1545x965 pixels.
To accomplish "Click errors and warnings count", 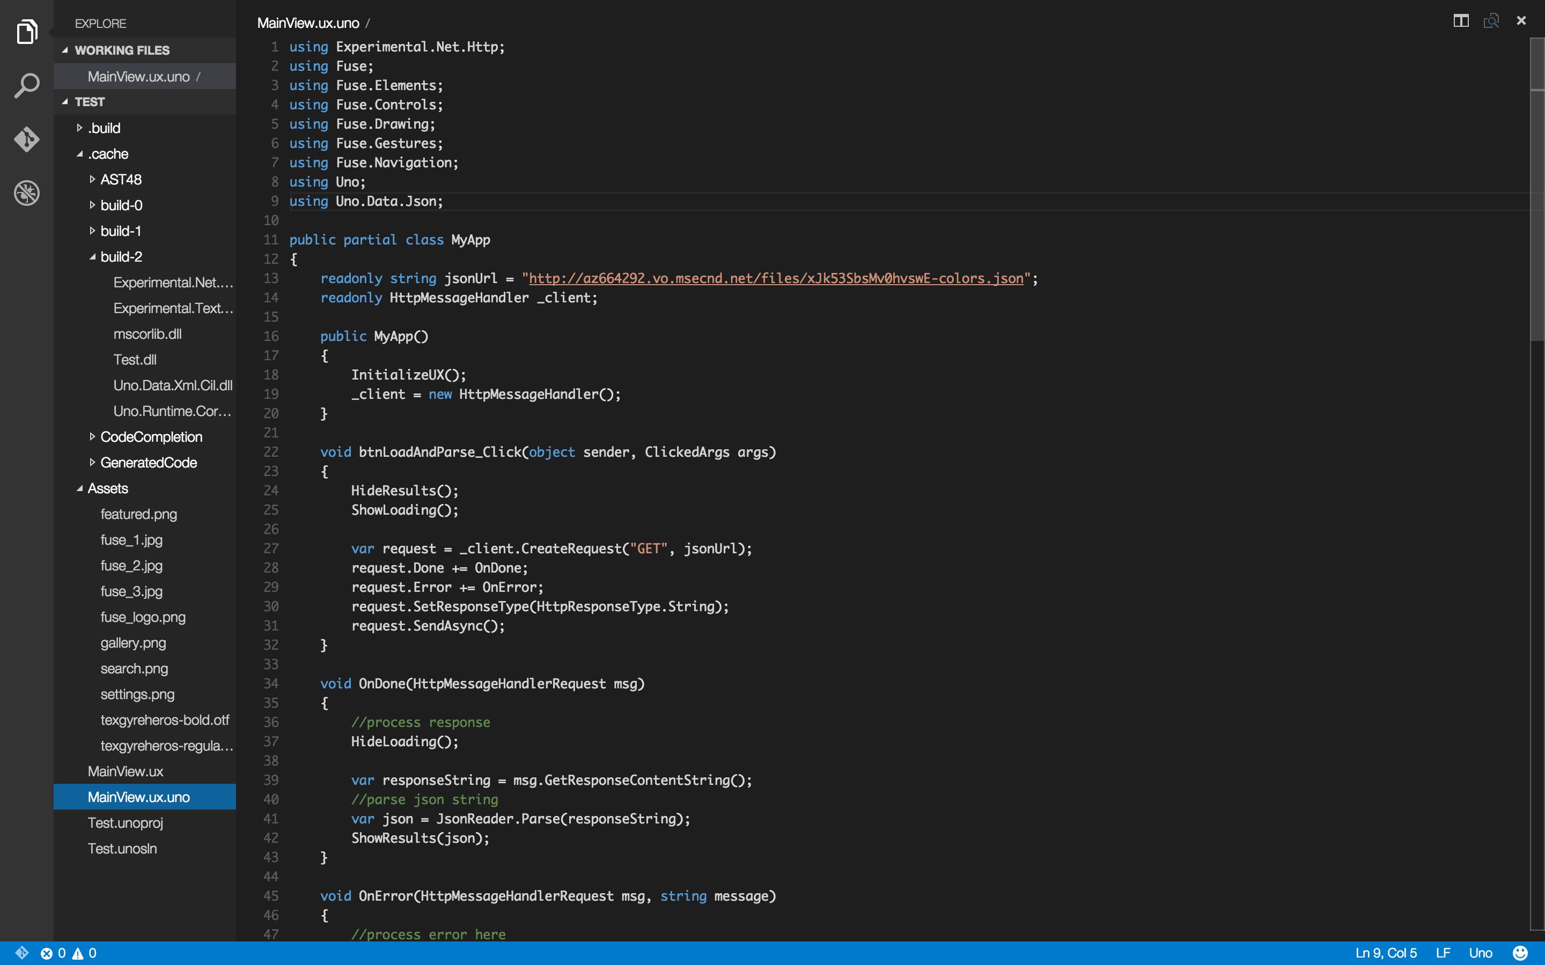I will tap(69, 953).
